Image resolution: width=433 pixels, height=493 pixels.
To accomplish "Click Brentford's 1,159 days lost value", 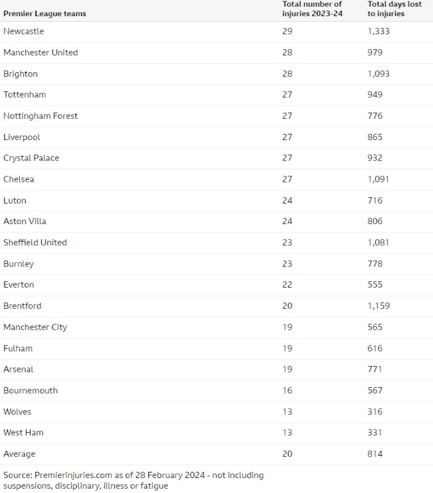I will 379,306.
